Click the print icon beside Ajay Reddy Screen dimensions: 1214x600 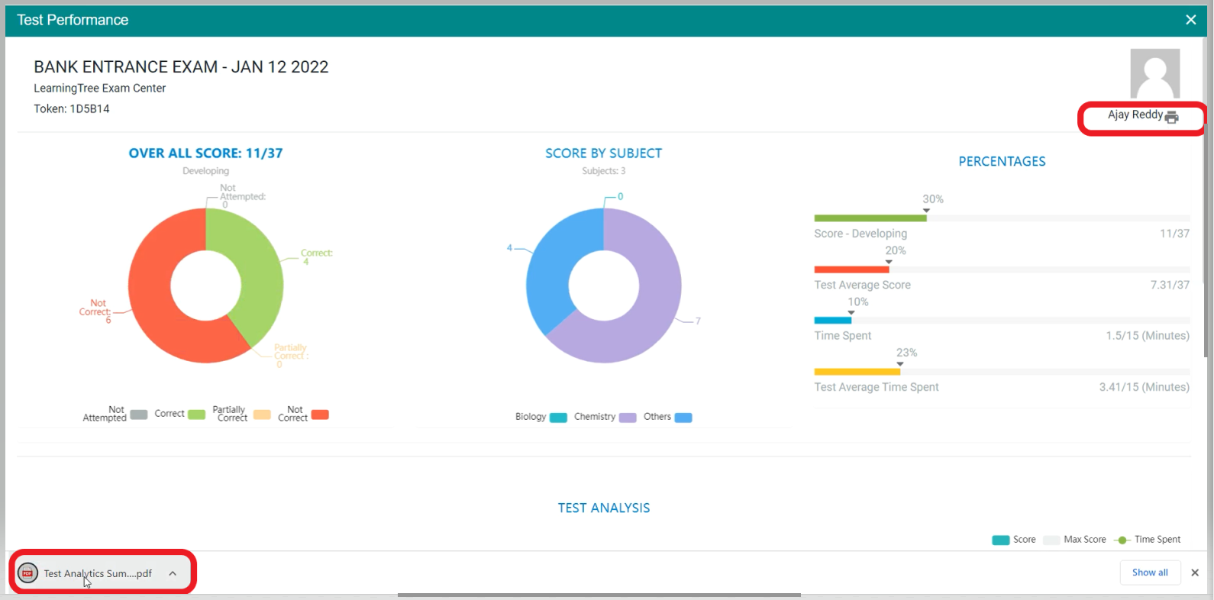(x=1171, y=117)
